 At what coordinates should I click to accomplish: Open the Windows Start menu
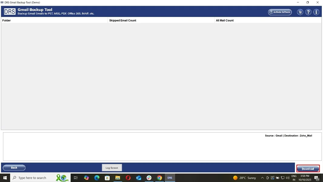(x=5, y=178)
